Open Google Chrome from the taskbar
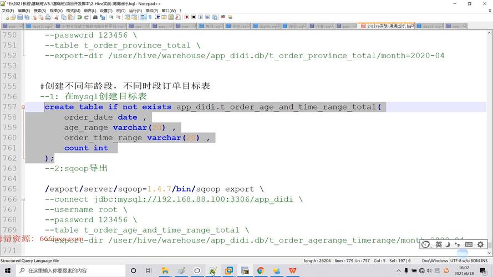The height and width of the screenshot is (277, 493). pyautogui.click(x=261, y=270)
